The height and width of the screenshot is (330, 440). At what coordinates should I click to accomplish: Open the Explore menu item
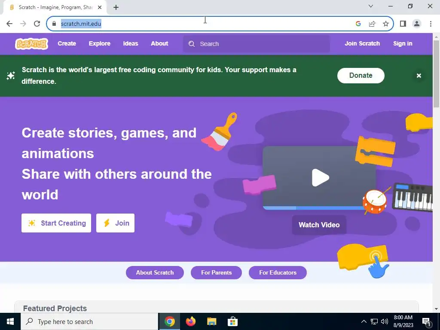[100, 43]
